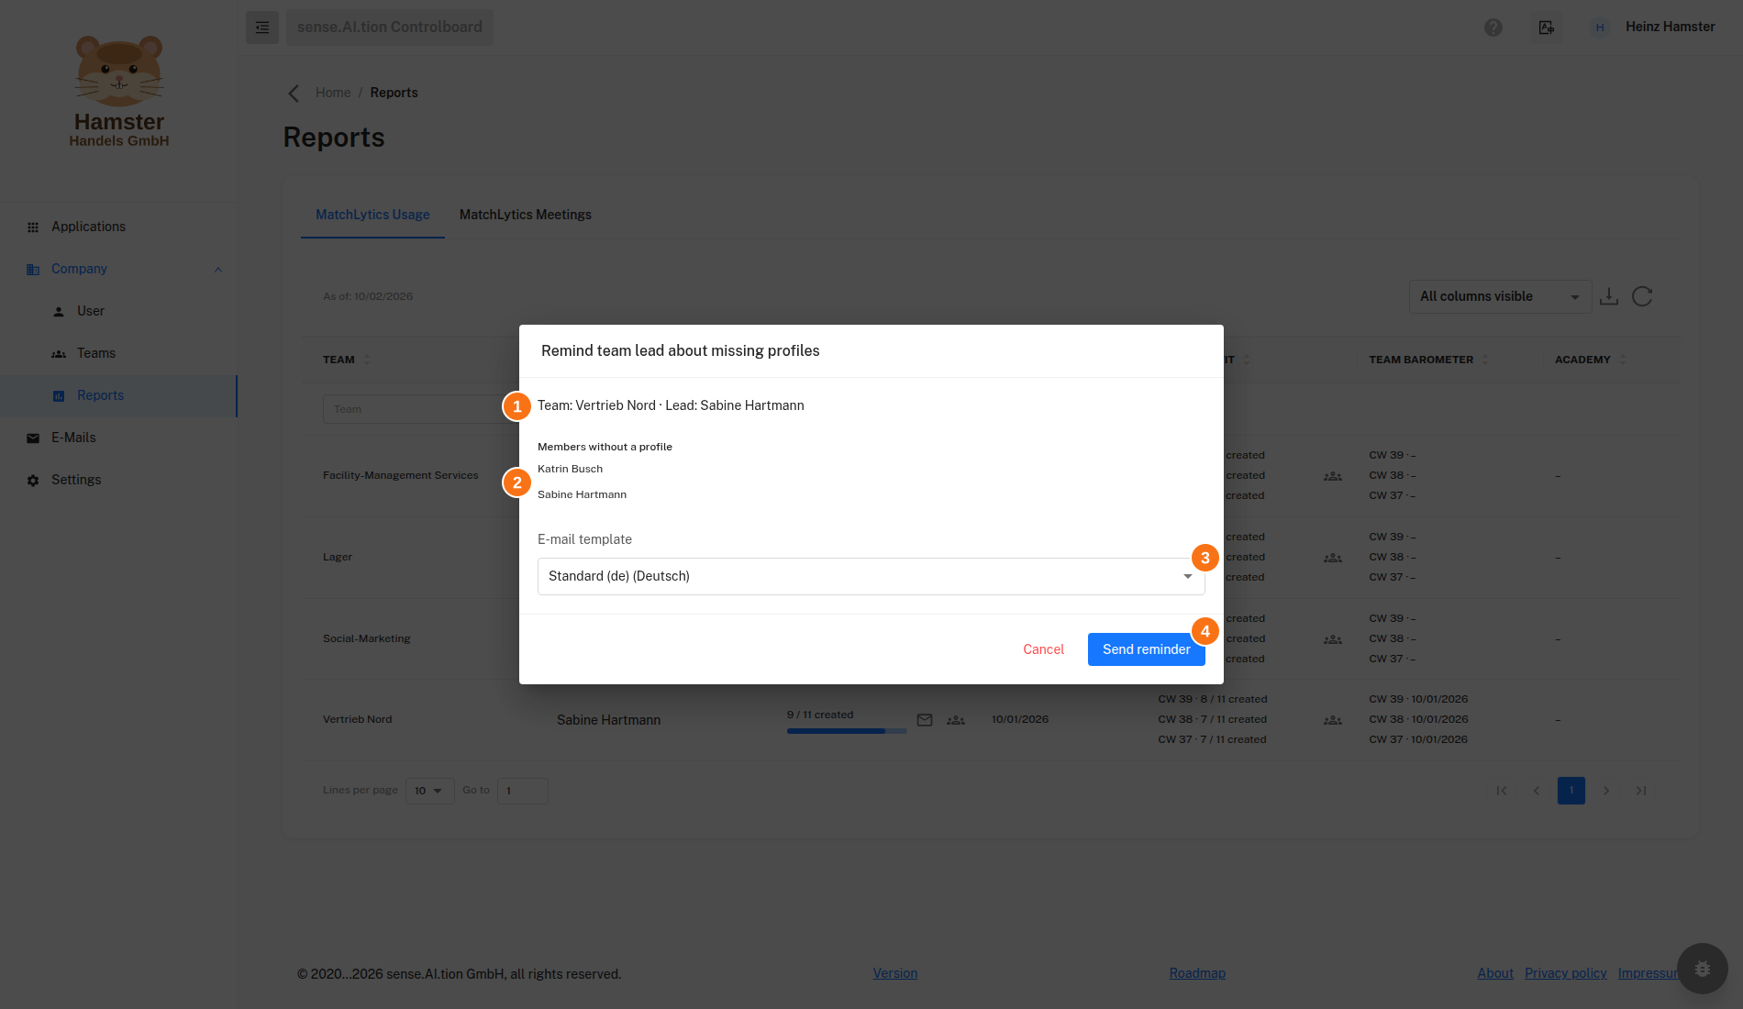1743x1009 pixels.
Task: Open the bug report floating button
Action: 1703,969
